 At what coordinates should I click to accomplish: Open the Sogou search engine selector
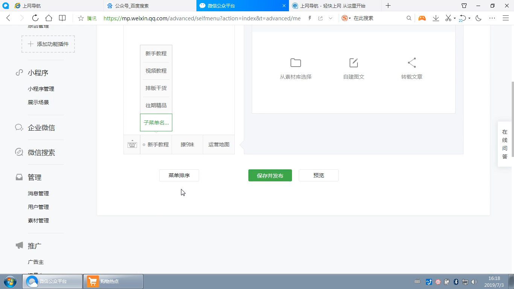(346, 18)
